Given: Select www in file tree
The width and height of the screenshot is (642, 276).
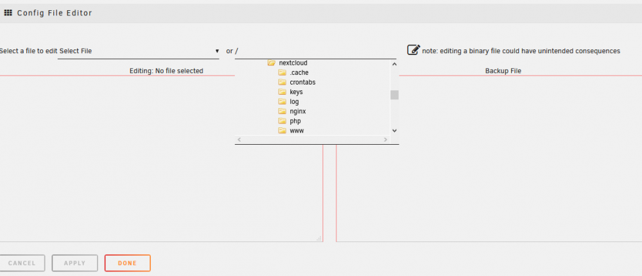Looking at the screenshot, I should coord(297,131).
